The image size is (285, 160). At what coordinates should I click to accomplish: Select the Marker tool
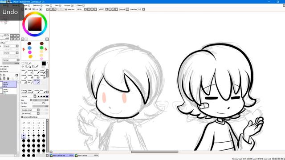pos(24,76)
